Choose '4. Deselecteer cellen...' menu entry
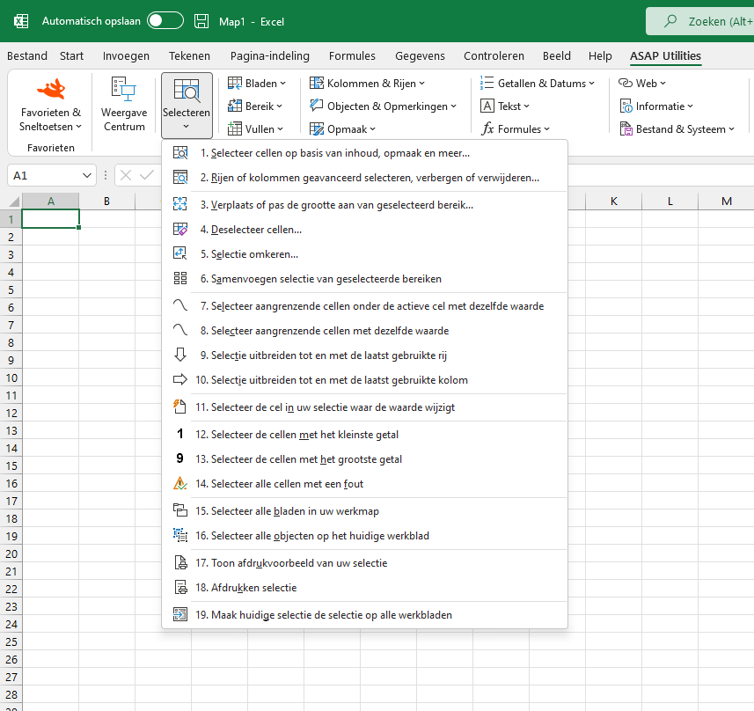 click(x=364, y=229)
